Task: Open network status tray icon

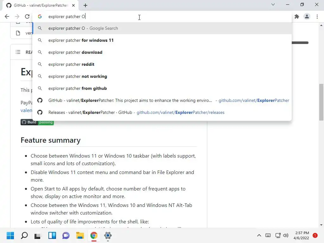Action: pyautogui.click(x=278, y=235)
